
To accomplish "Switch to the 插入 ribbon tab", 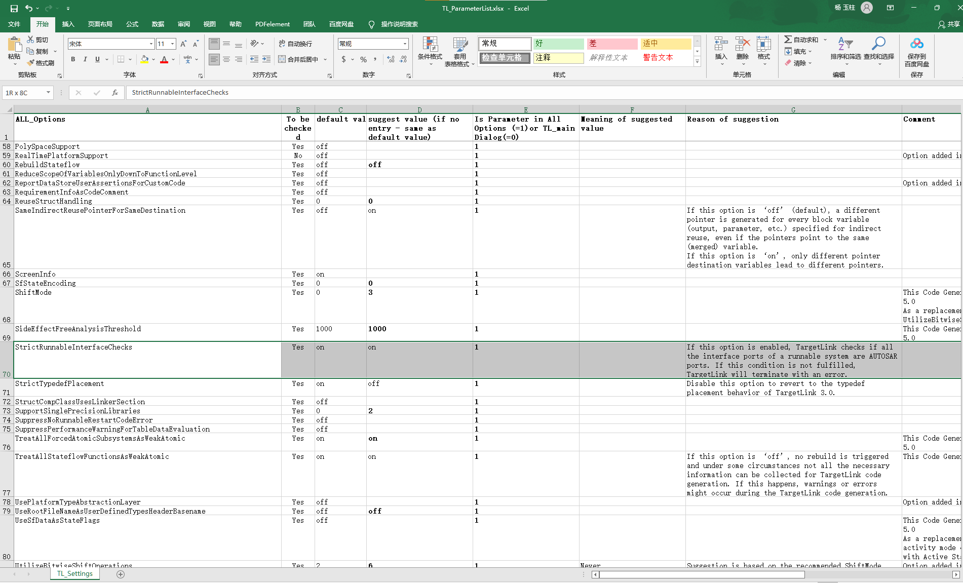I will (x=68, y=24).
